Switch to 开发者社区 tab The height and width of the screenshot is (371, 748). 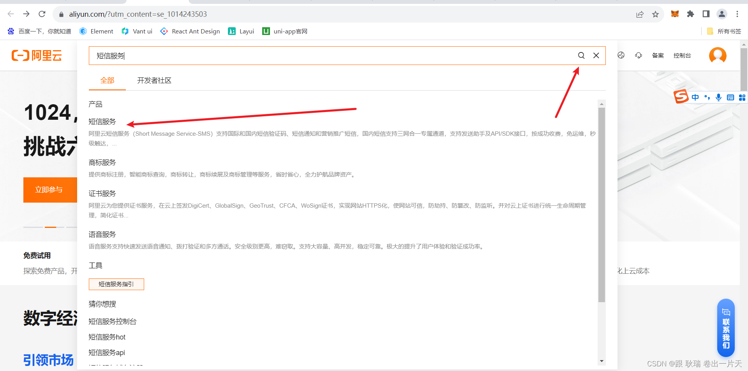(154, 80)
